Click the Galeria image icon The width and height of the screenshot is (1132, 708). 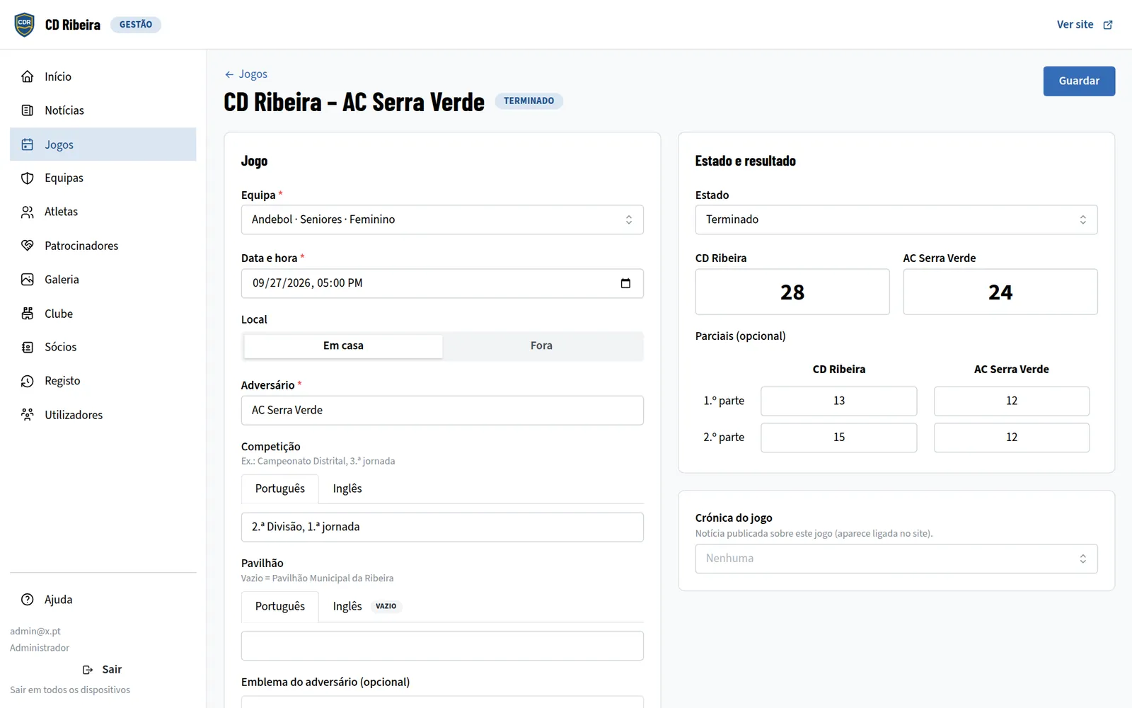(x=28, y=280)
